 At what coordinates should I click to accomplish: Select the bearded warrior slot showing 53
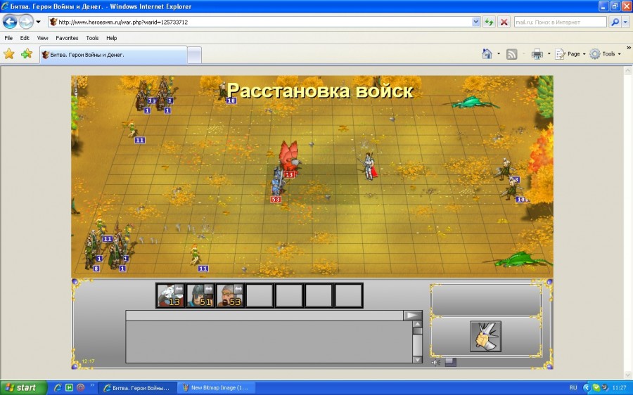point(230,295)
